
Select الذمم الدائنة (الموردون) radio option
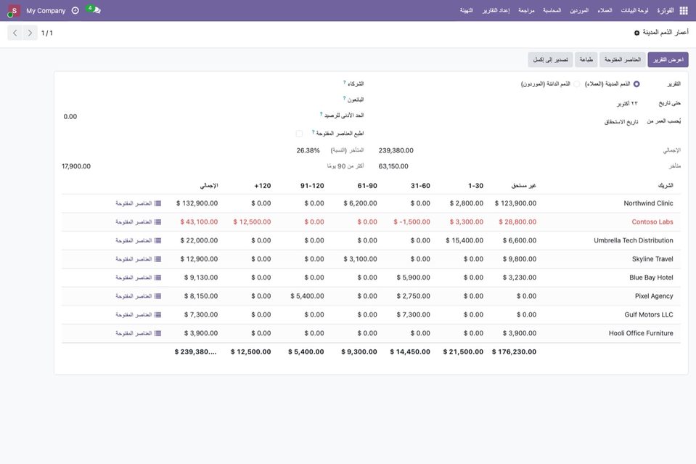[x=576, y=84]
